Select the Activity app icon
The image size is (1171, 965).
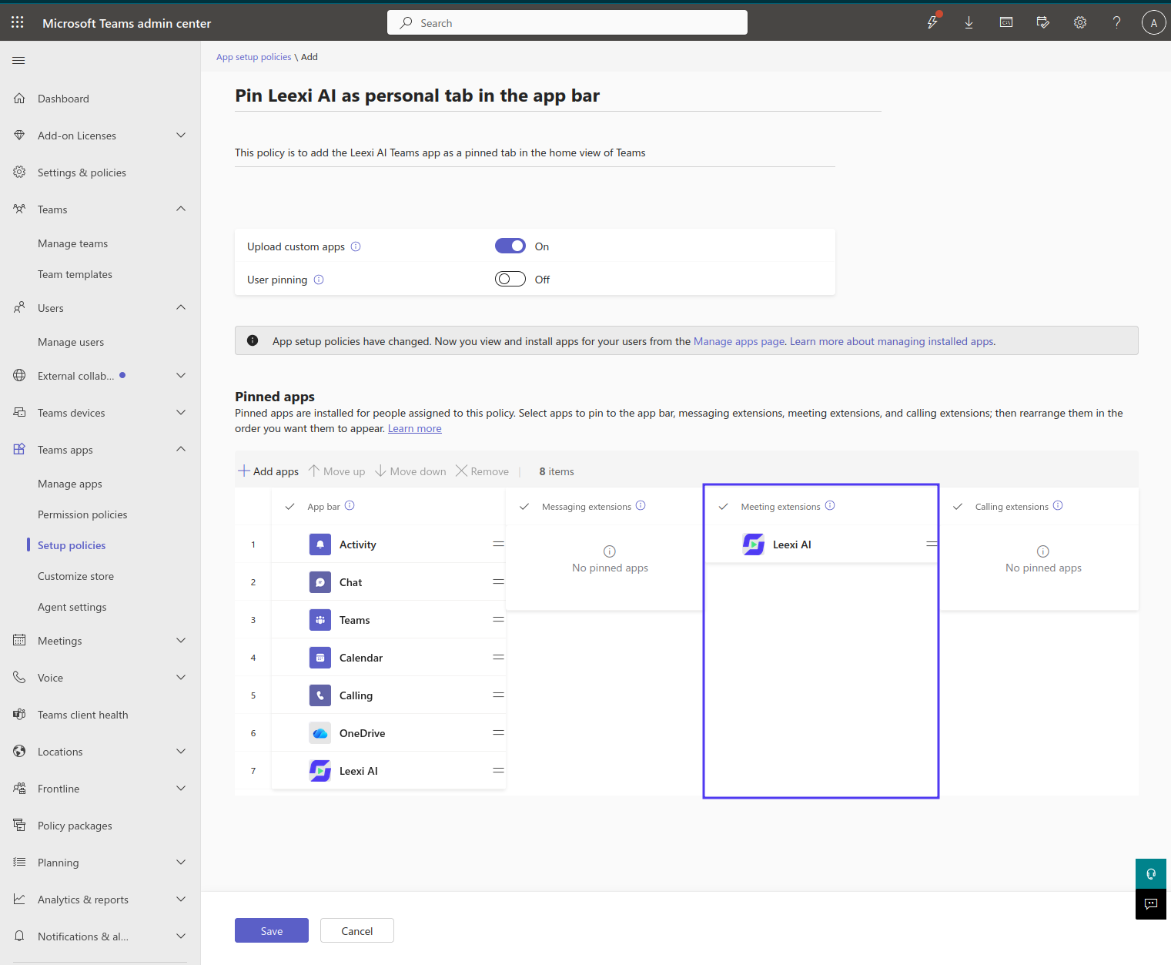(320, 544)
